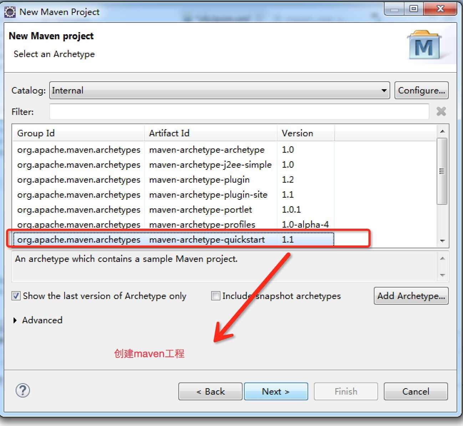
Task: Sort by the Version column header
Action: 306,133
